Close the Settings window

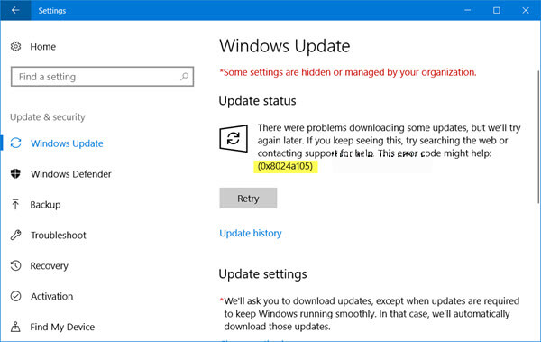[526, 10]
